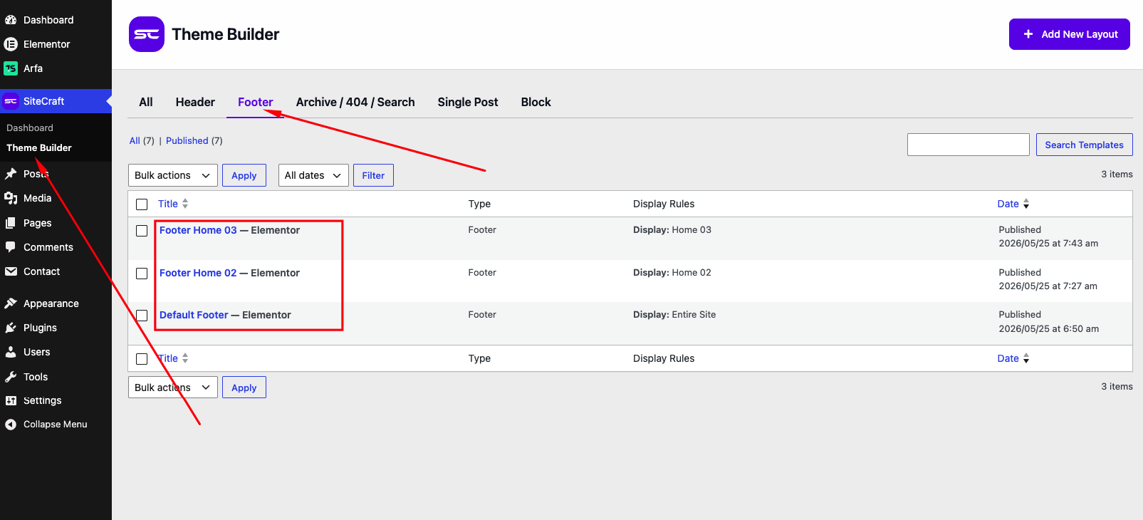Click the Dashboard gauge icon in sidebar
1143x520 pixels.
pyautogui.click(x=11, y=20)
